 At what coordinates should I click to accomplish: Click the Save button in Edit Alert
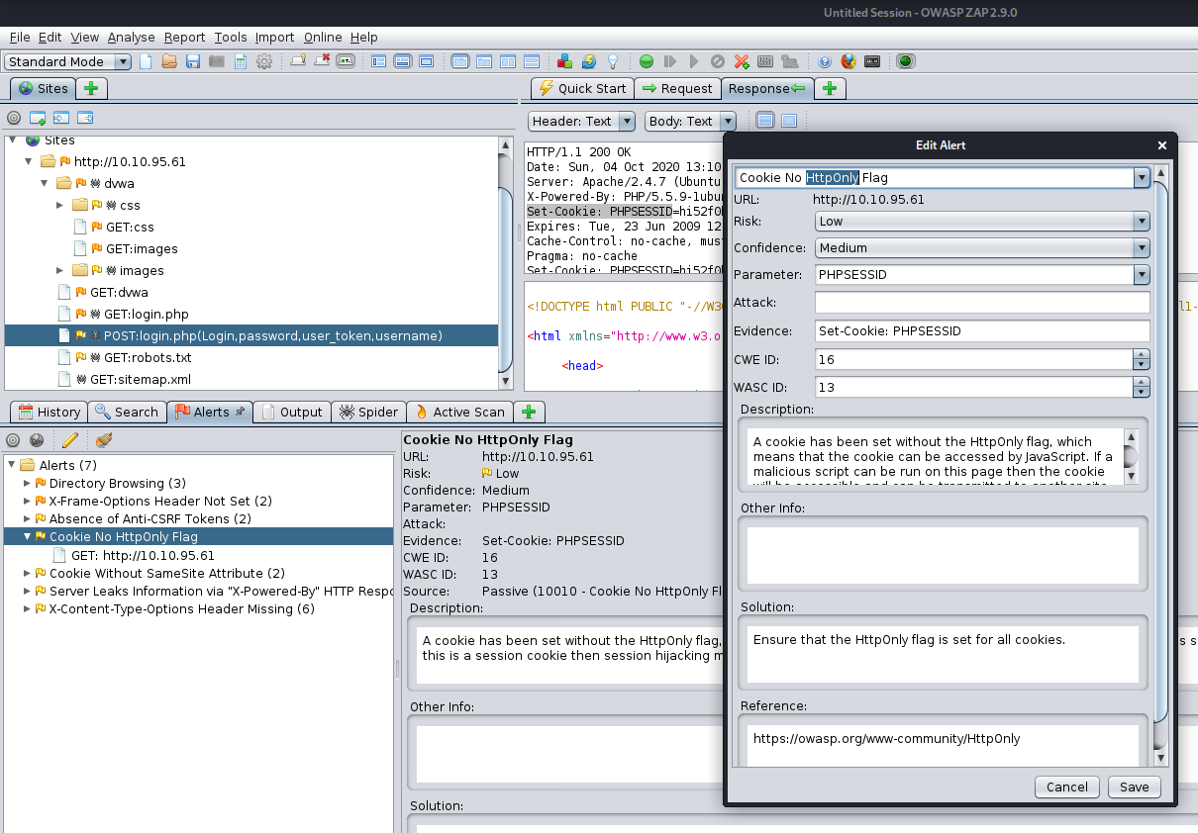1134,787
